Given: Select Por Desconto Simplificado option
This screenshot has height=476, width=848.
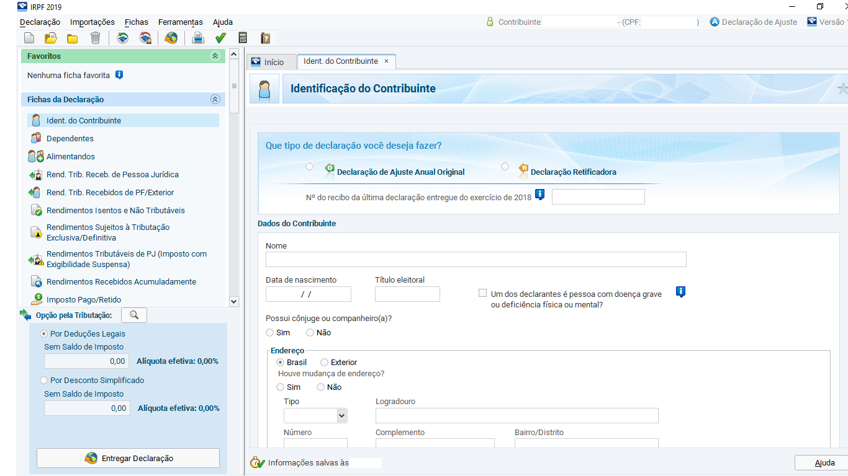Looking at the screenshot, I should pos(43,381).
